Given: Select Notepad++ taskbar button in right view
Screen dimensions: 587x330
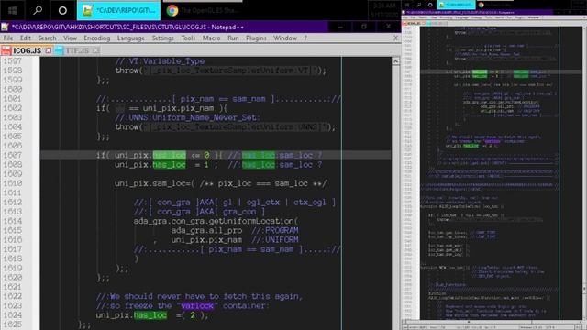Looking at the screenshot, I should 456,5.
